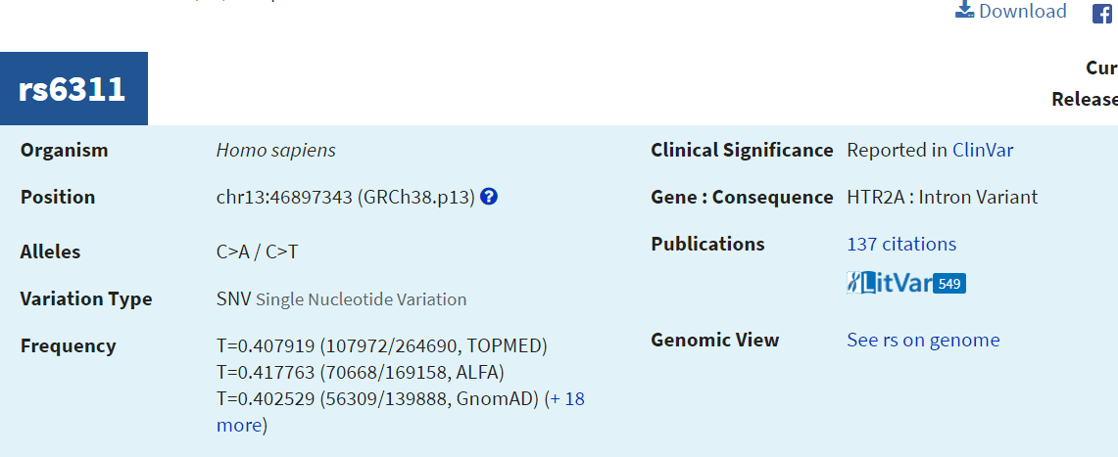Click the rs6311 header badge
1118x457 pixels.
pyautogui.click(x=73, y=89)
